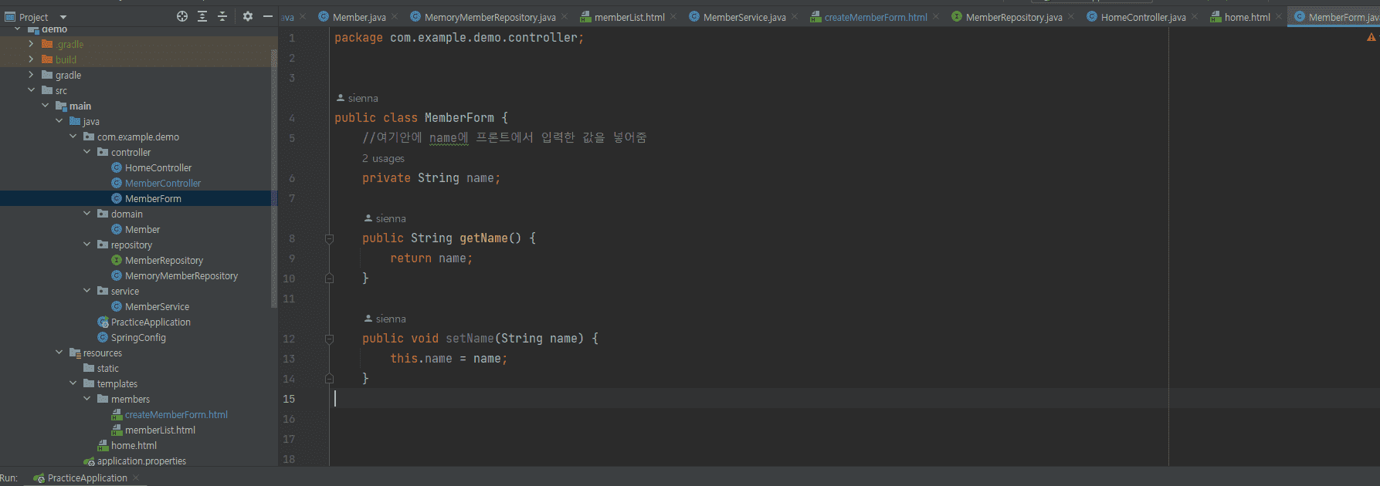Click the '2 usages' inlay hint

point(383,158)
